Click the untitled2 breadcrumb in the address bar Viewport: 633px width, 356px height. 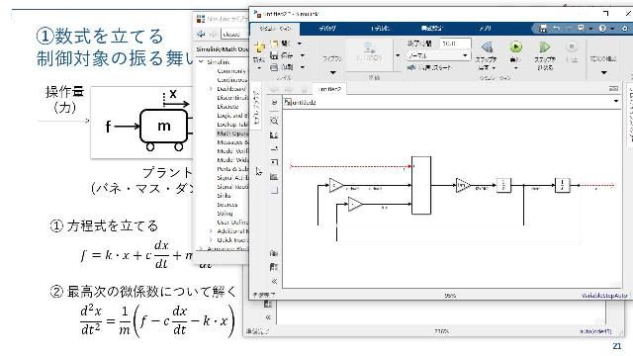pyautogui.click(x=304, y=103)
